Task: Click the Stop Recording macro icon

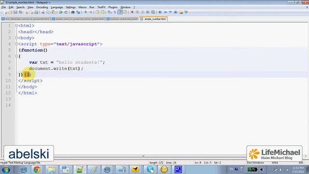Action: tap(137, 12)
